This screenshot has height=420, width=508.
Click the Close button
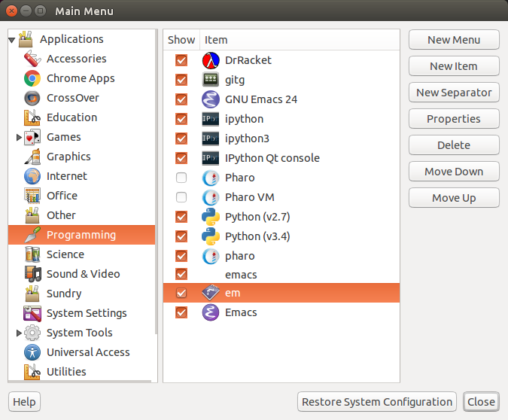click(x=481, y=402)
